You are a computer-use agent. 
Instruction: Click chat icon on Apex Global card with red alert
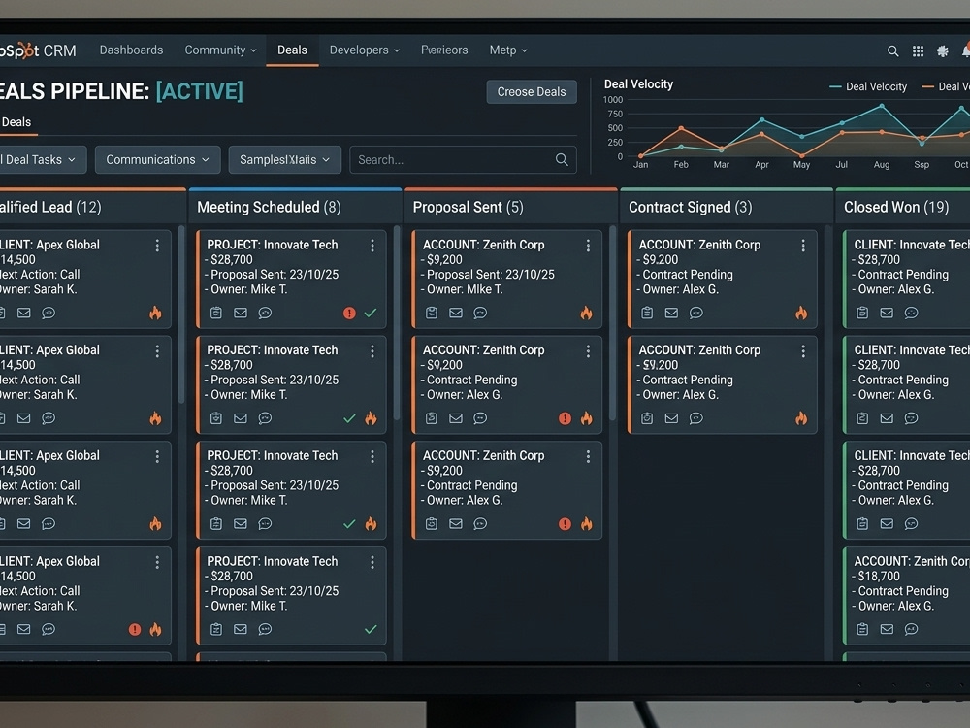point(48,629)
